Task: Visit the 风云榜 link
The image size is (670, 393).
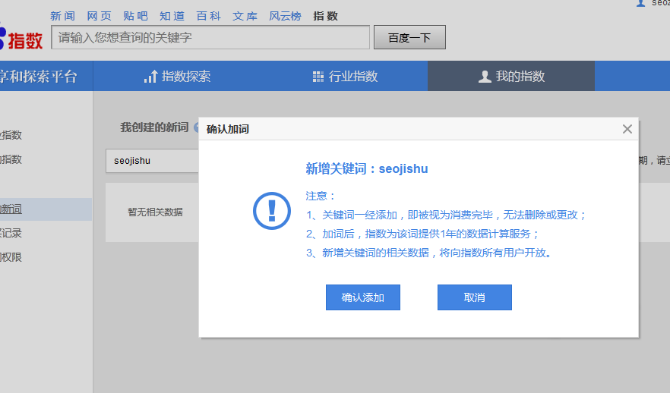Action: pos(285,16)
